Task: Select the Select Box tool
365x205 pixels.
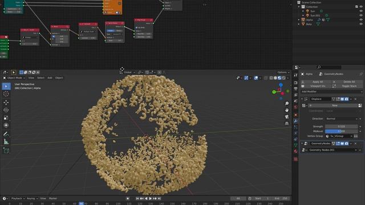Action: (6, 86)
